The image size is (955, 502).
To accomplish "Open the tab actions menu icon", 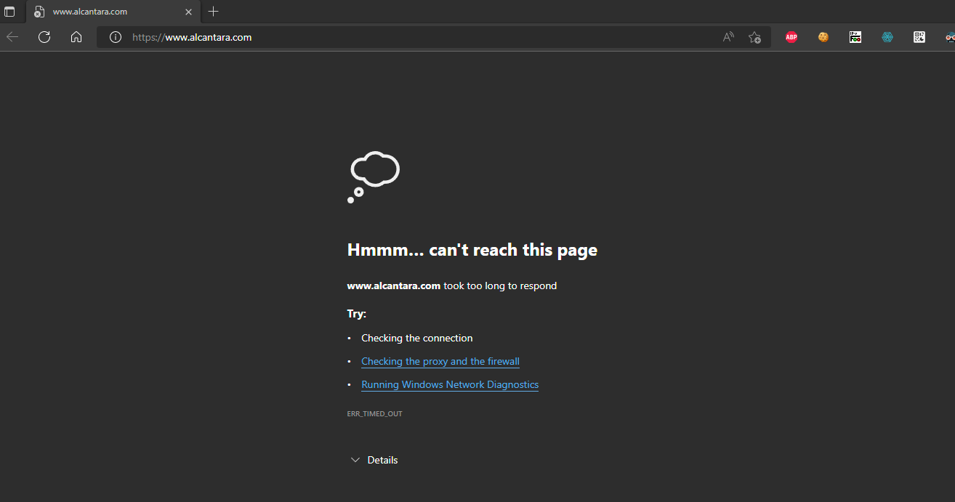I will (9, 12).
